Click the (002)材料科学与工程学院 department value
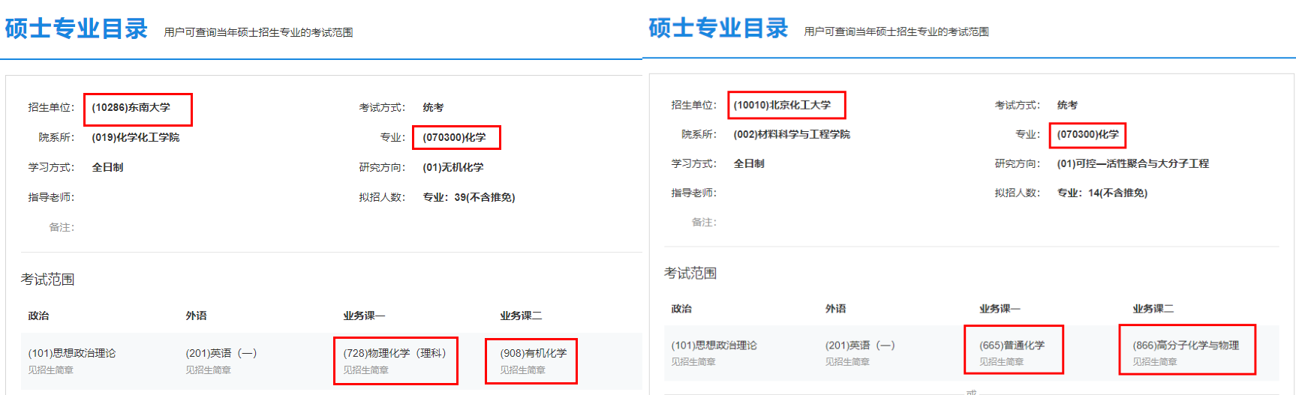 [792, 134]
